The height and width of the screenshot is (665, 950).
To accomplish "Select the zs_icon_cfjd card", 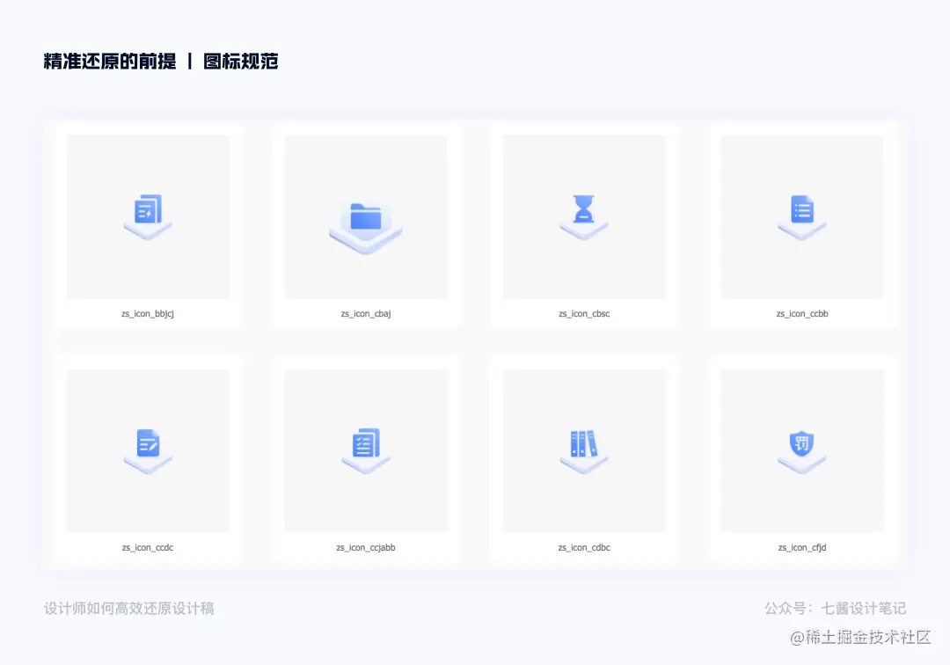I will [801, 457].
